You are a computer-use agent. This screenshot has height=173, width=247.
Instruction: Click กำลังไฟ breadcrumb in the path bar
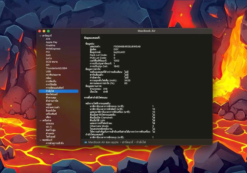tap(141, 142)
